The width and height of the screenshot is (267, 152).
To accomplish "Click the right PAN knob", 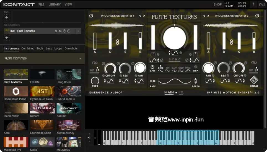I will [208, 68].
